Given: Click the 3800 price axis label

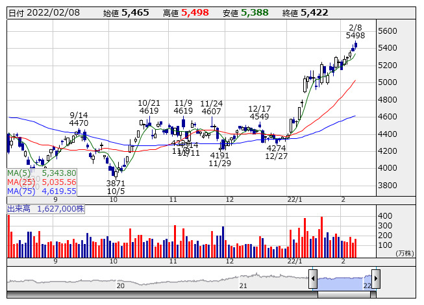Looking at the screenshot, I should (388, 186).
